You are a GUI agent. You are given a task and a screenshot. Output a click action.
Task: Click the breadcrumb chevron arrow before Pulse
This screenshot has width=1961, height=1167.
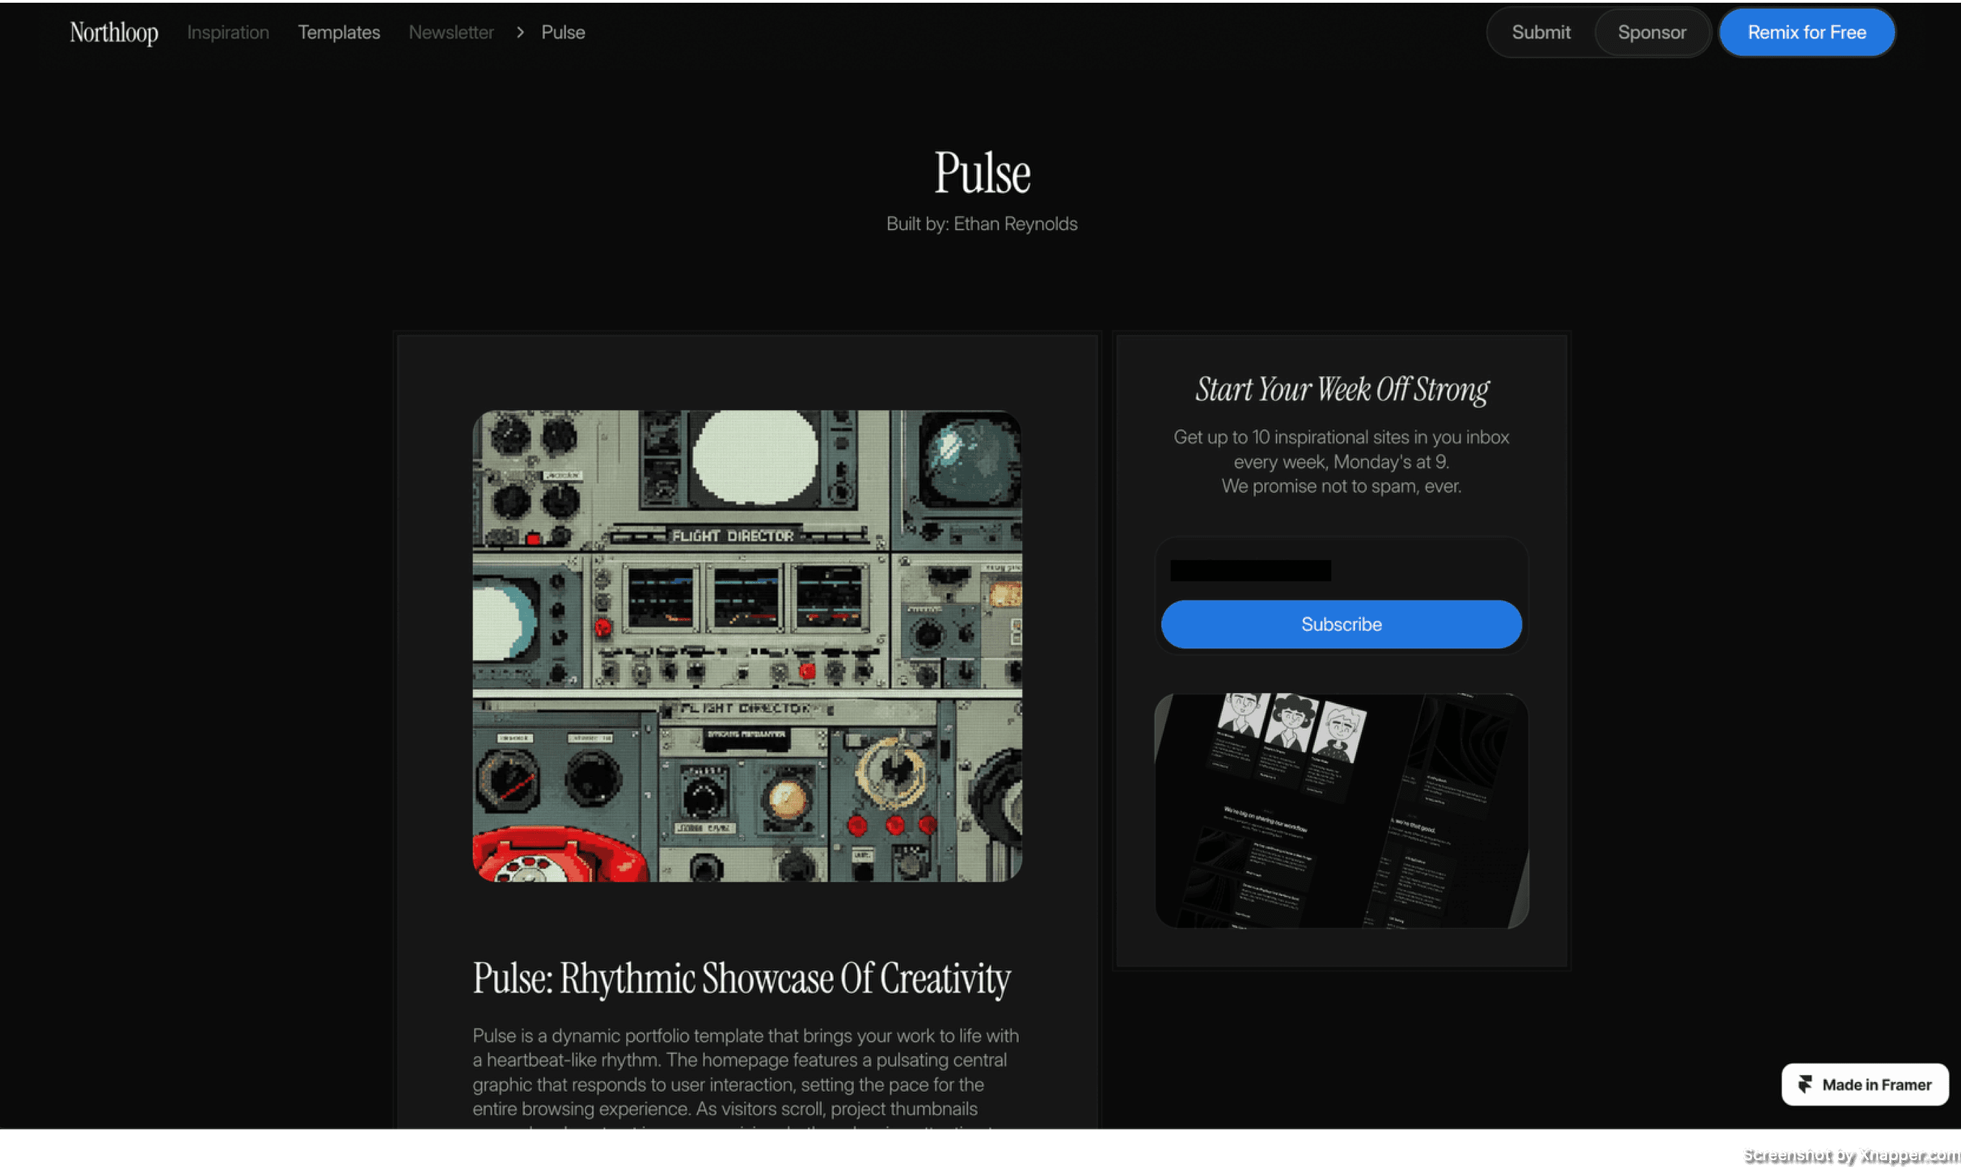coord(520,32)
